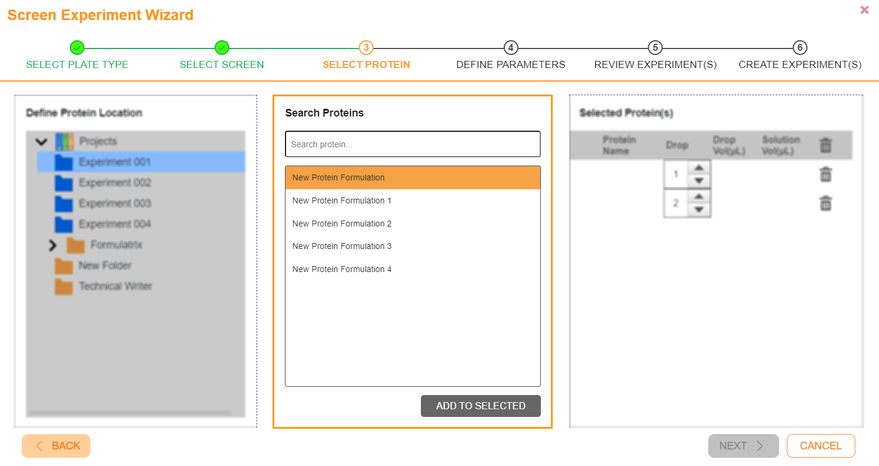Cancel the Screen Experiment Wizard
The width and height of the screenshot is (879, 466).
tap(820, 445)
